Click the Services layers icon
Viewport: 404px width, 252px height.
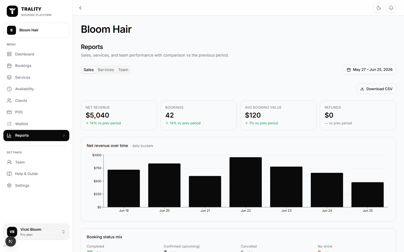click(x=9, y=77)
